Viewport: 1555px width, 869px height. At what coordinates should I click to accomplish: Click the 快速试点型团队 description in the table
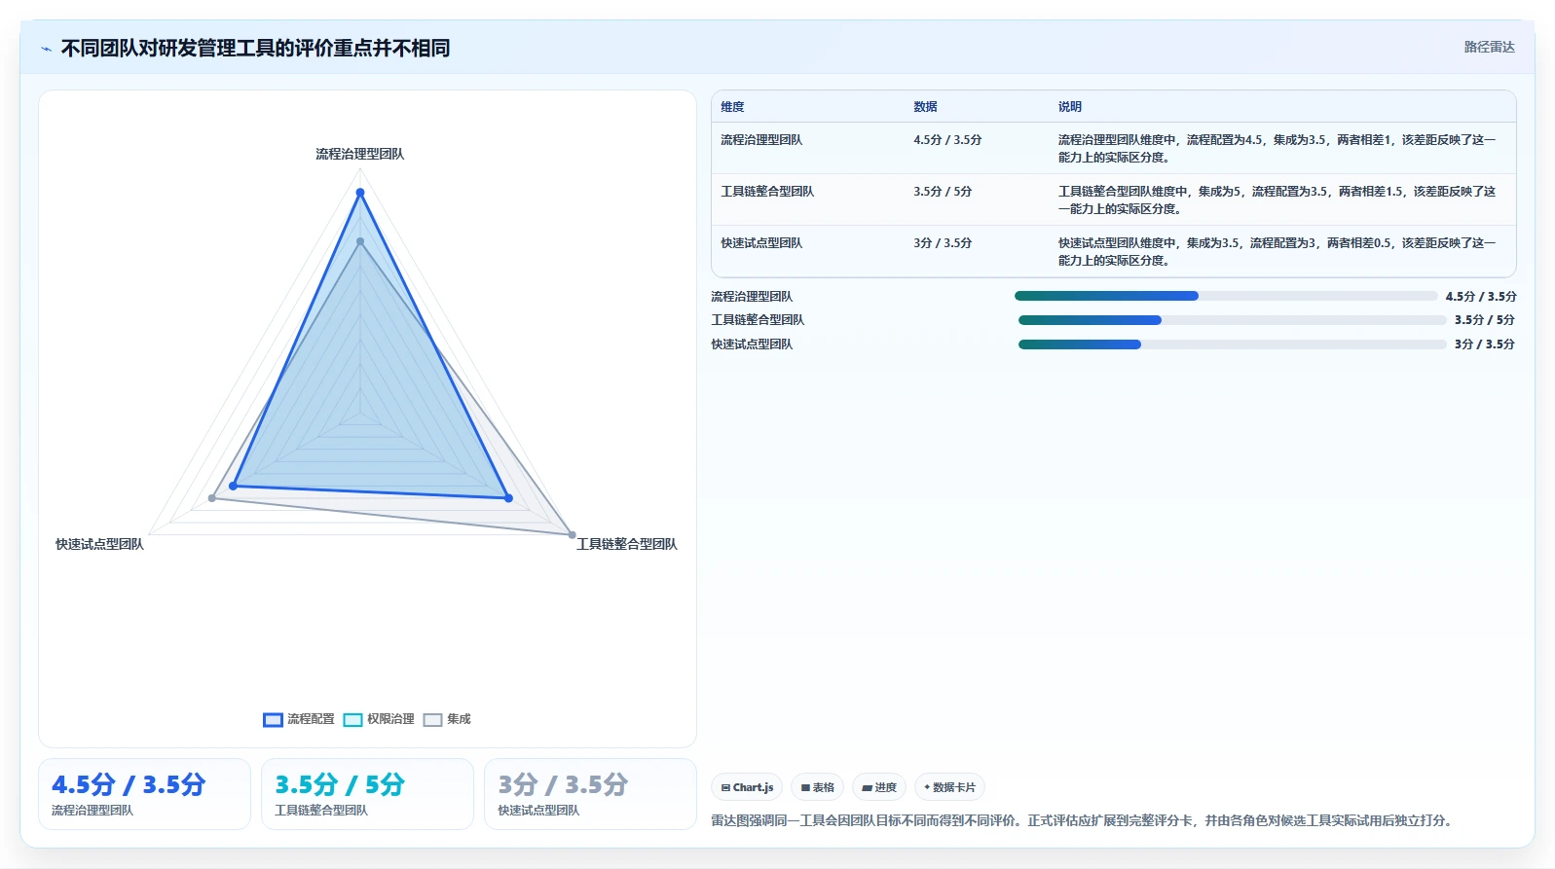pos(1277,252)
